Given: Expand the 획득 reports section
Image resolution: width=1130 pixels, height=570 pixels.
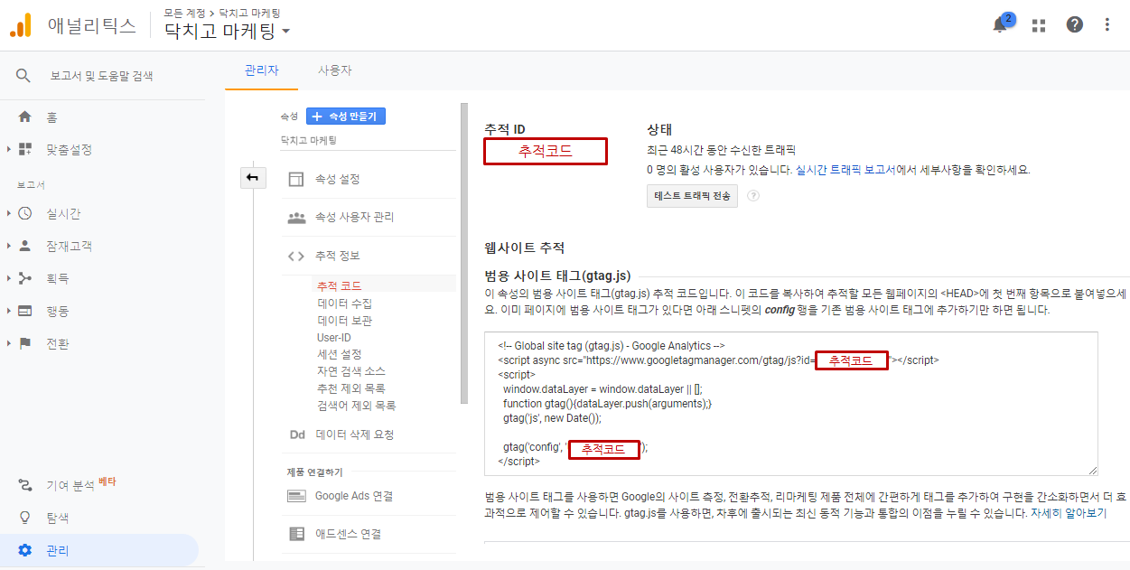Looking at the screenshot, I should point(9,278).
